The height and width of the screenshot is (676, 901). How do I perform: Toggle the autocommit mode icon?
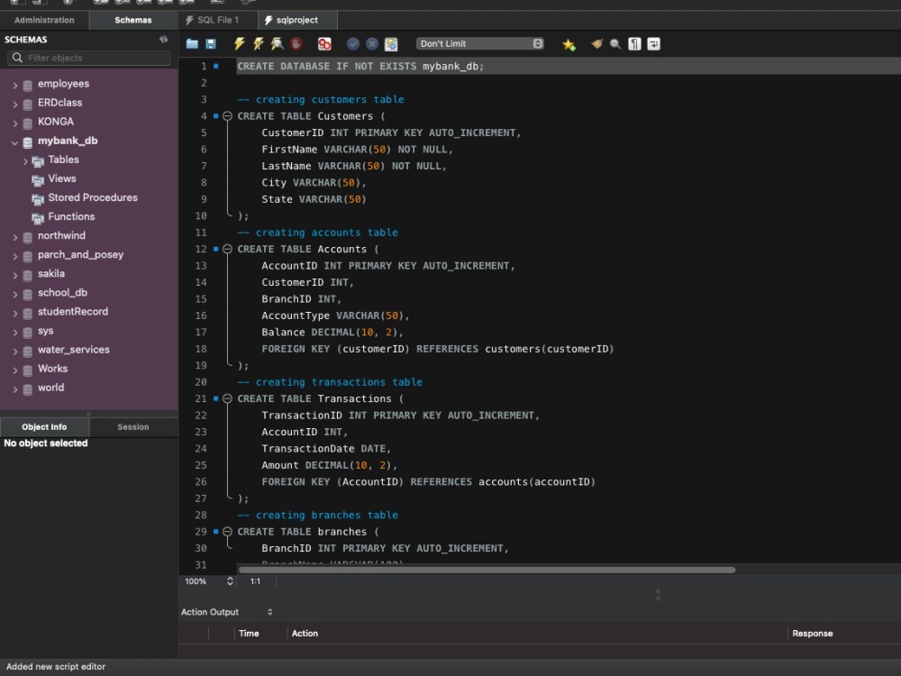coord(391,43)
